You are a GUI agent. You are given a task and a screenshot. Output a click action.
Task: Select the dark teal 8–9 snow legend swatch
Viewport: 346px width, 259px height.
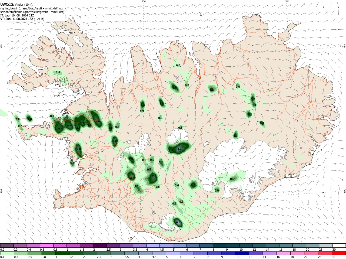[x=219, y=246]
